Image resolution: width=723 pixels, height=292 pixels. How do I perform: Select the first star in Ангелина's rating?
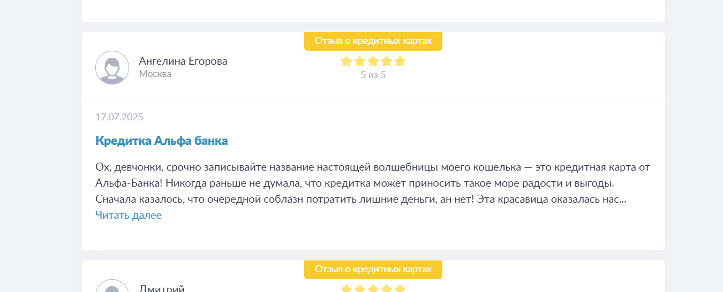pos(347,62)
